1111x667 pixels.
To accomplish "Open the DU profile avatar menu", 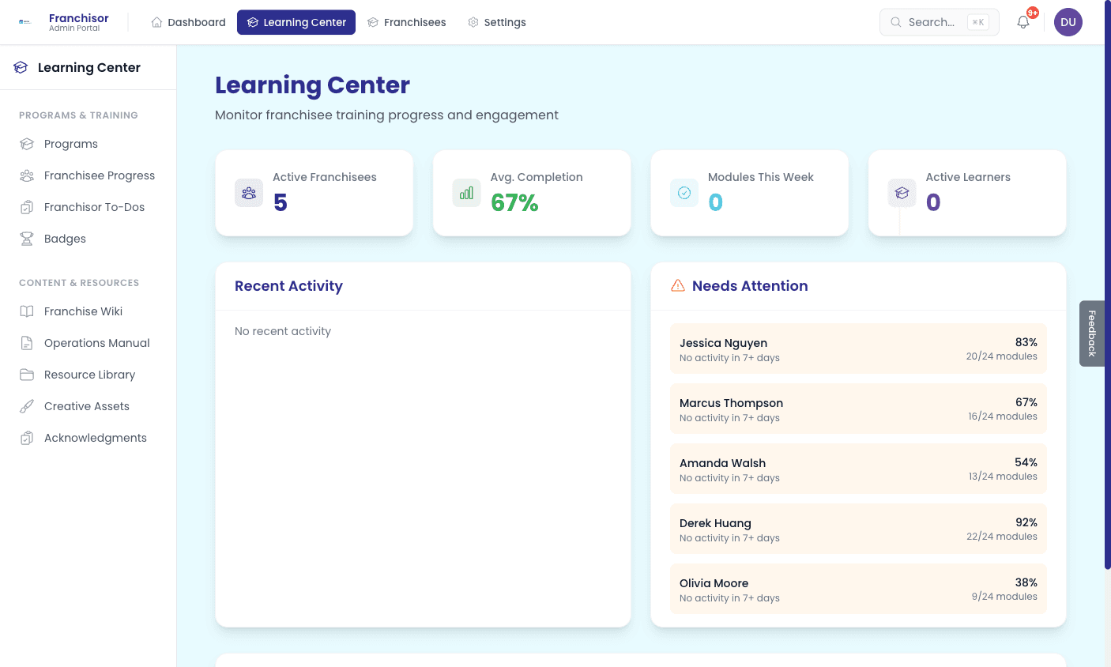I will click(x=1068, y=22).
